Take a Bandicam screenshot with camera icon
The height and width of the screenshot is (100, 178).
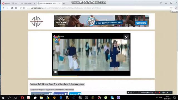click(x=163, y=92)
